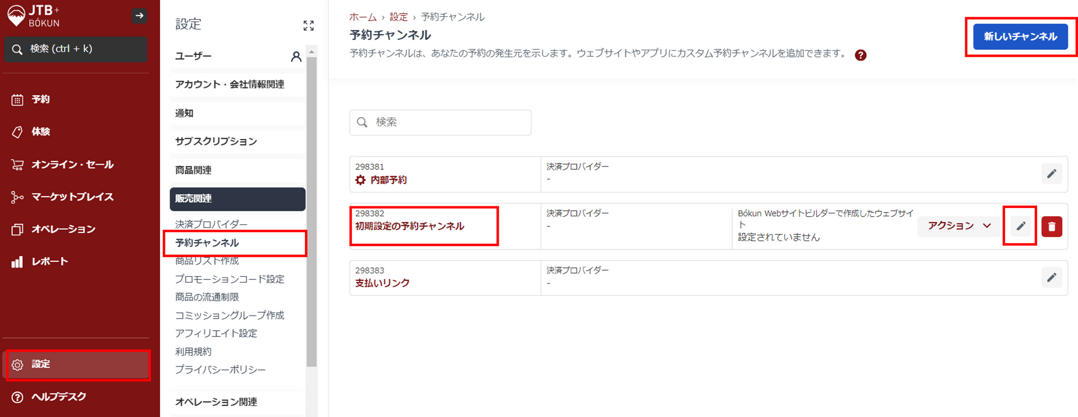Collapse the 販売関連 section header
The image size is (1078, 417).
tap(237, 199)
